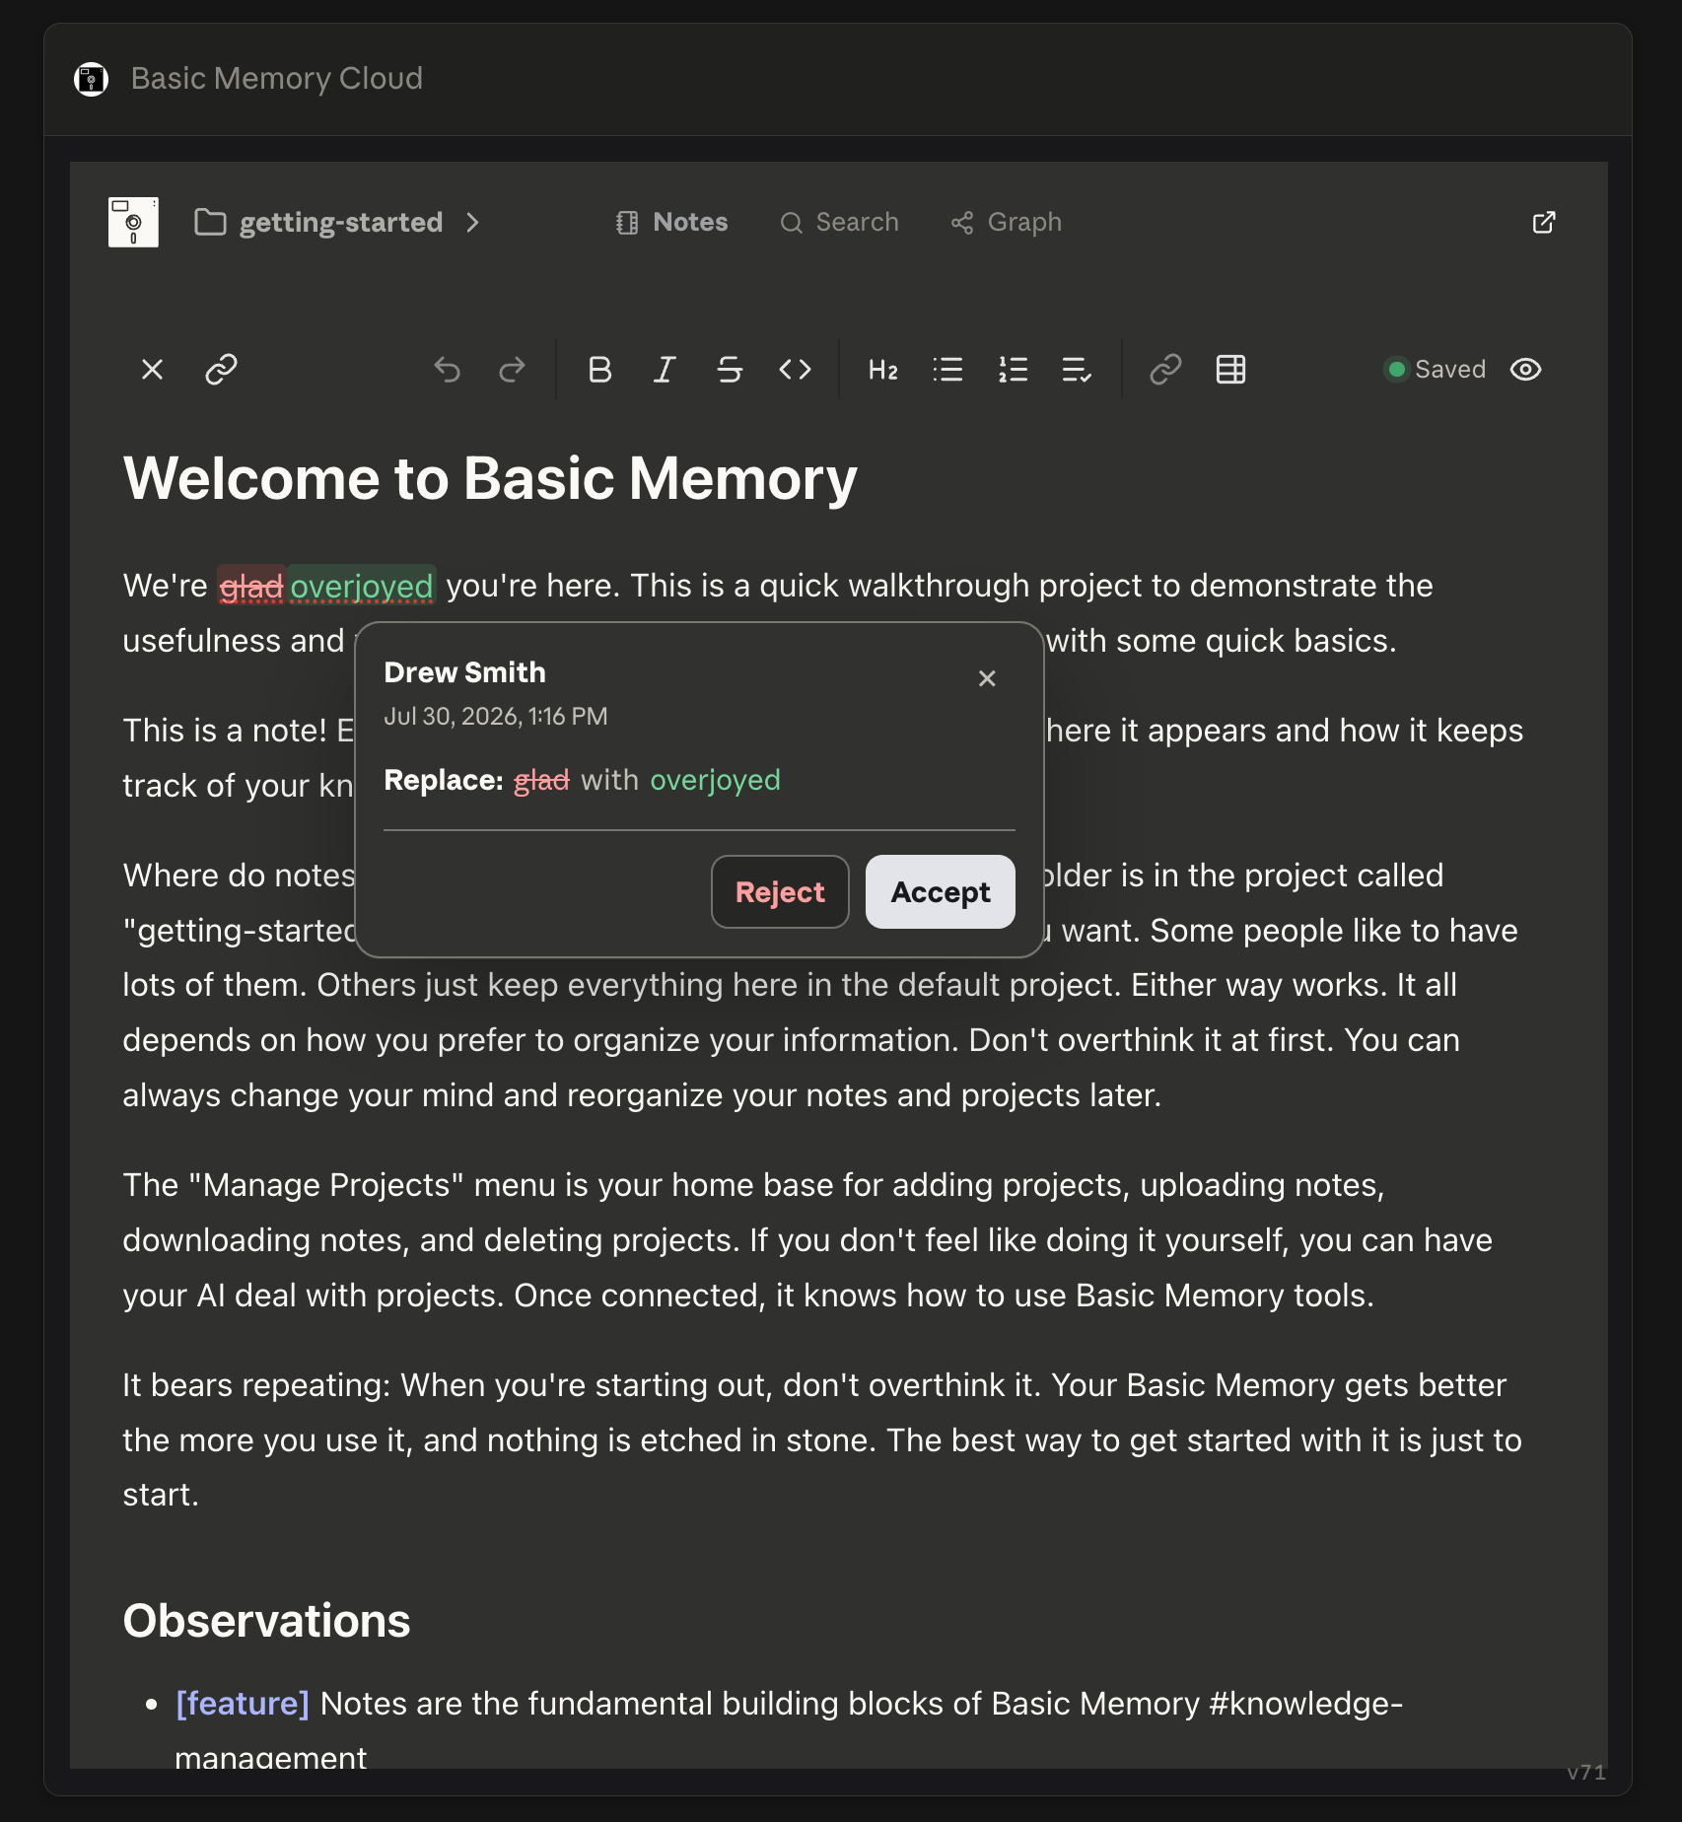Switch to the Graph tab
Screen dimensions: 1682x1822
tap(1007, 223)
